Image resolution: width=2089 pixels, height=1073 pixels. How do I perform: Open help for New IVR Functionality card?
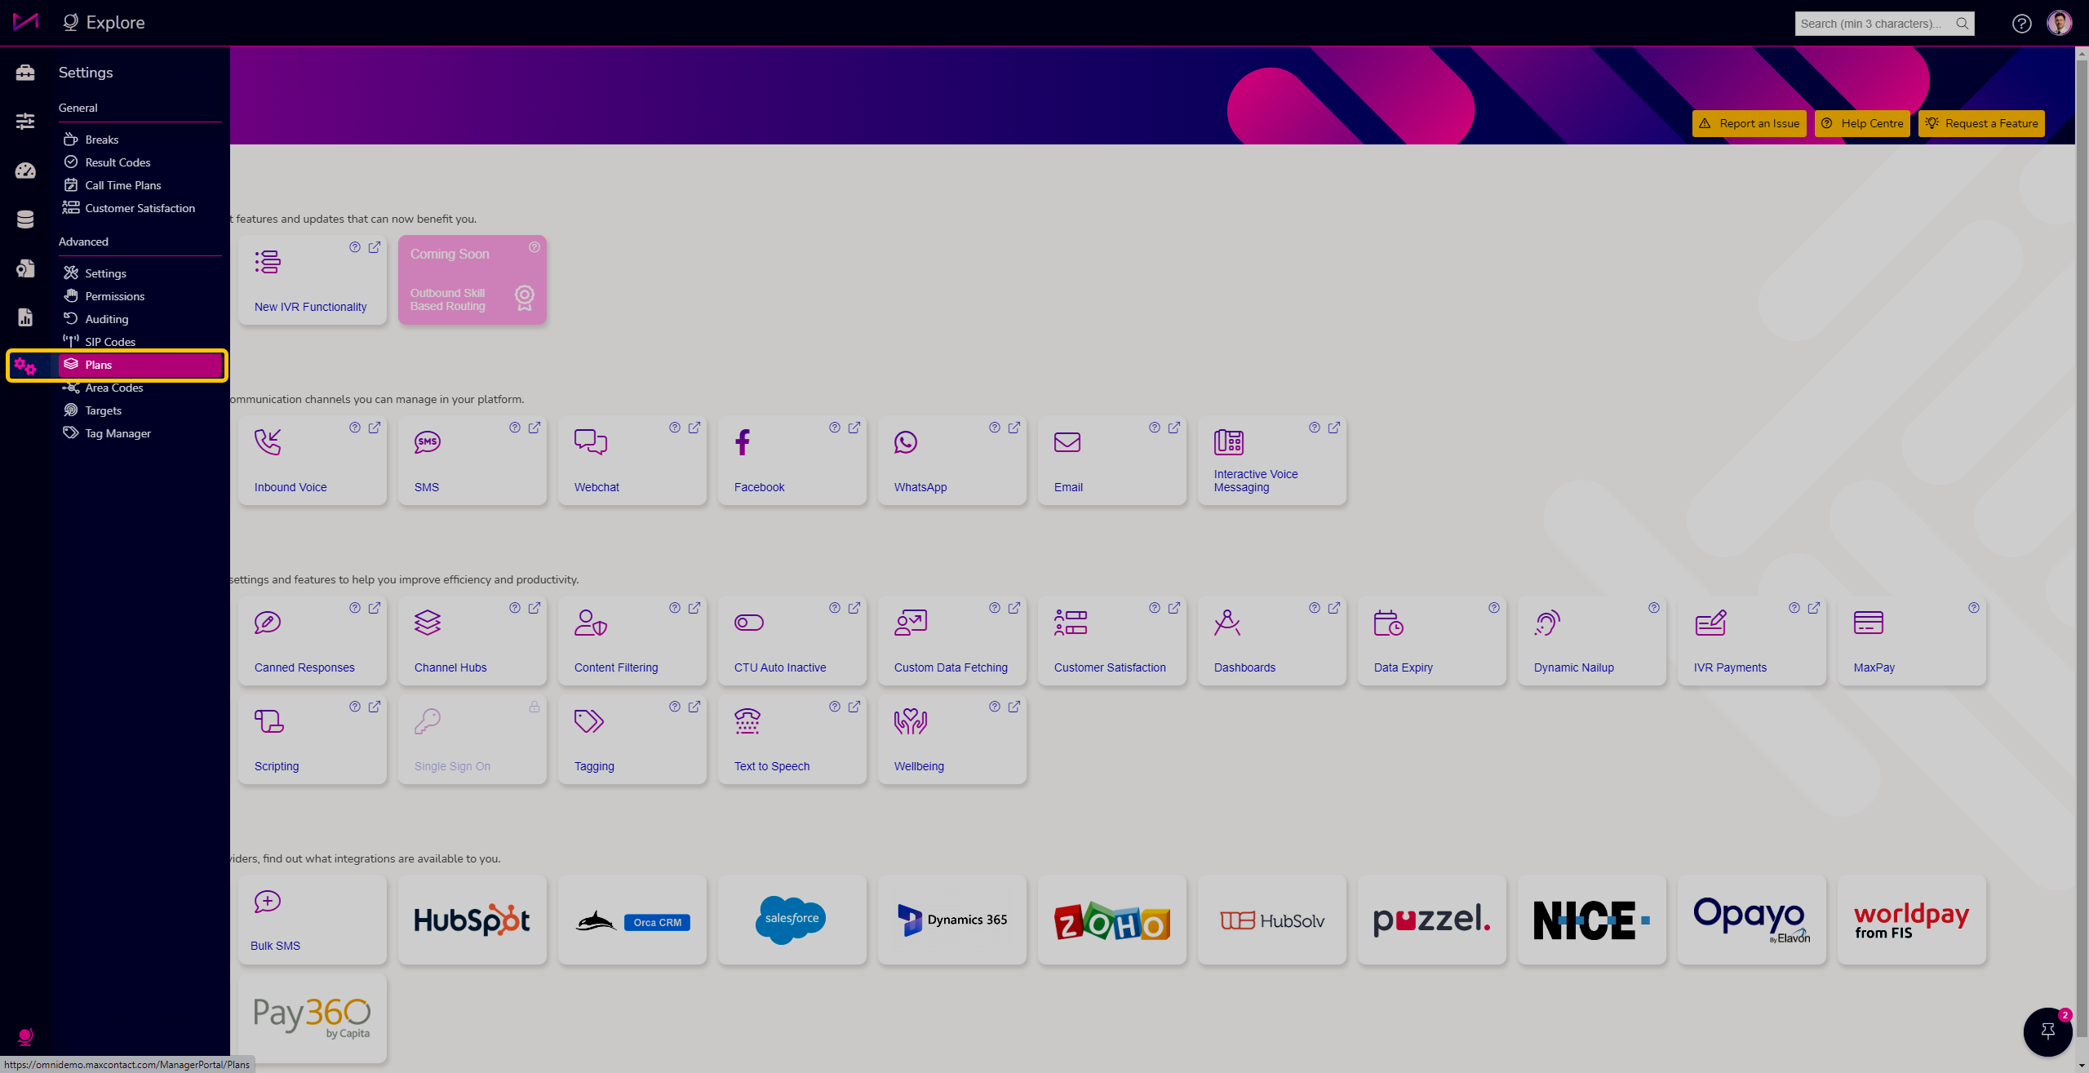(355, 247)
